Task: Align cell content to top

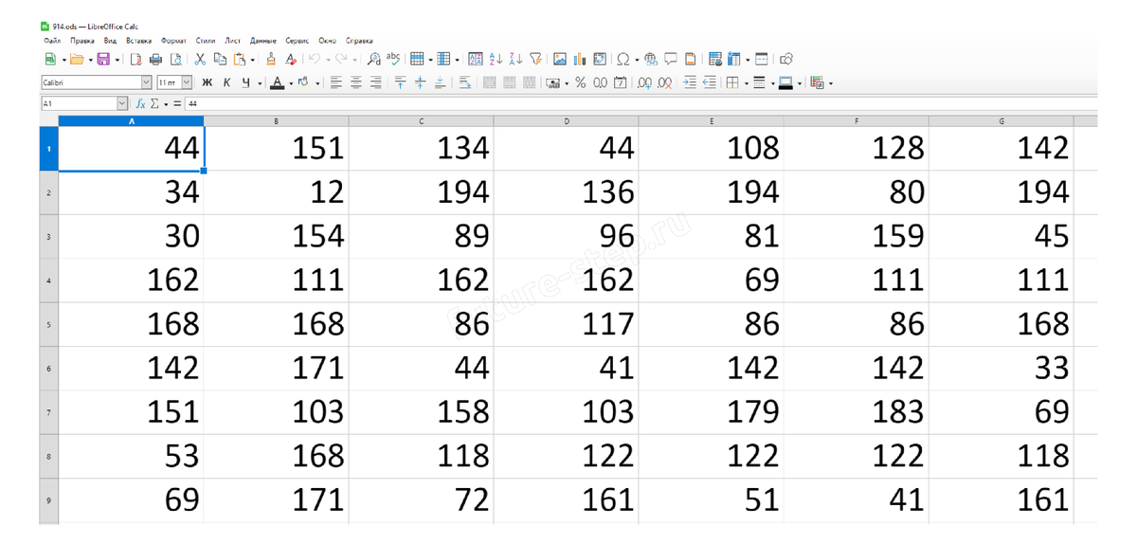Action: click(400, 82)
